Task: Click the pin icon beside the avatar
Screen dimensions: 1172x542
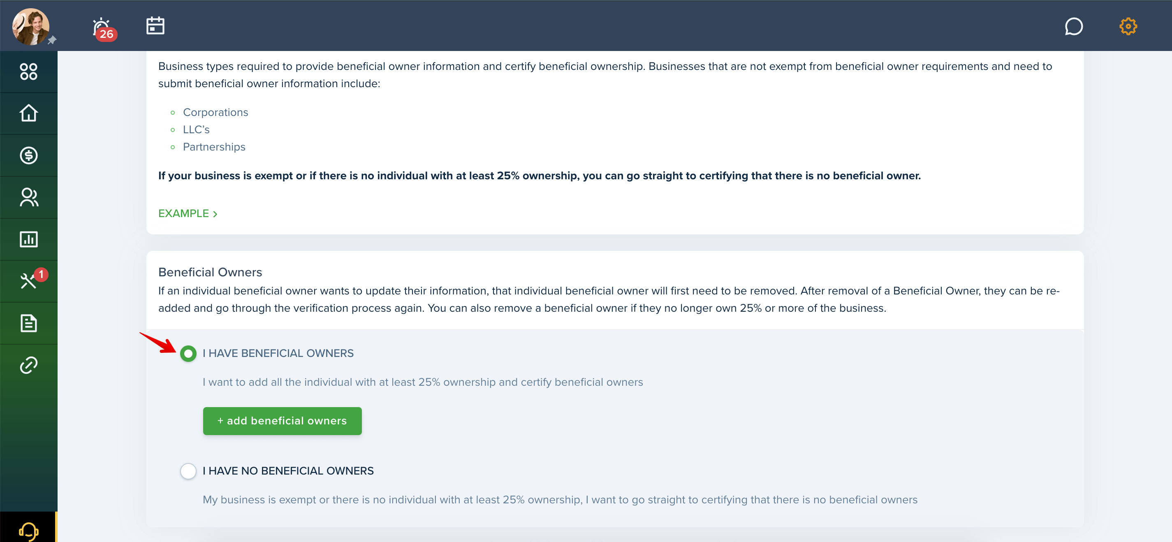Action: (52, 40)
